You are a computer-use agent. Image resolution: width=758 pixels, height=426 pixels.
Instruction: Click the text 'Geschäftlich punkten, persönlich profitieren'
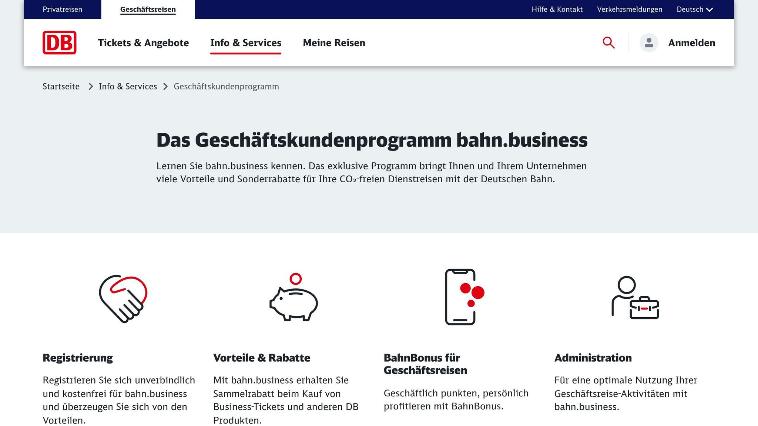[x=456, y=399]
